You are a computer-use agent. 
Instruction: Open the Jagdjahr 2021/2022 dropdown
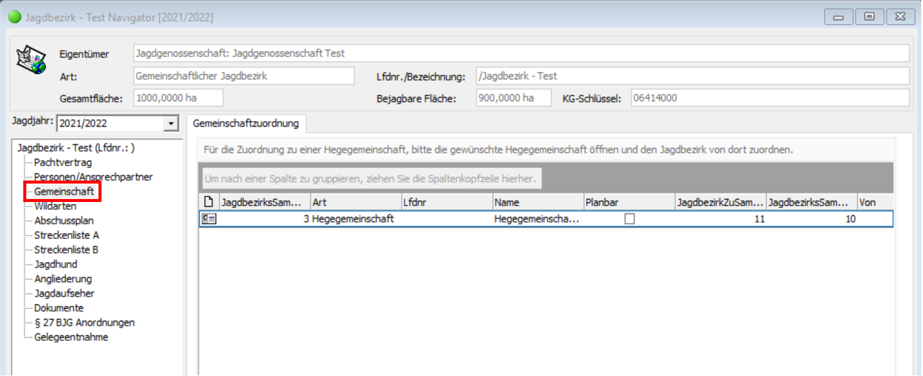[171, 123]
